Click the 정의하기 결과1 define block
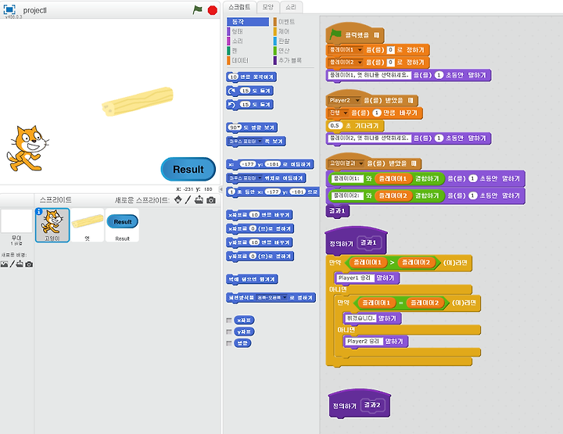 356,242
